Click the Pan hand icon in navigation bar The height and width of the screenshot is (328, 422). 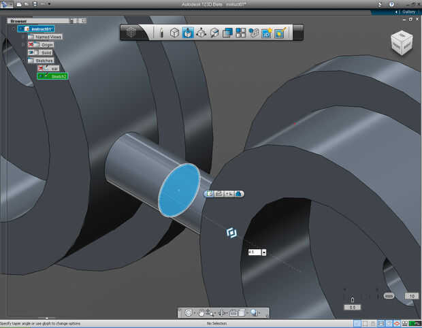(202, 313)
